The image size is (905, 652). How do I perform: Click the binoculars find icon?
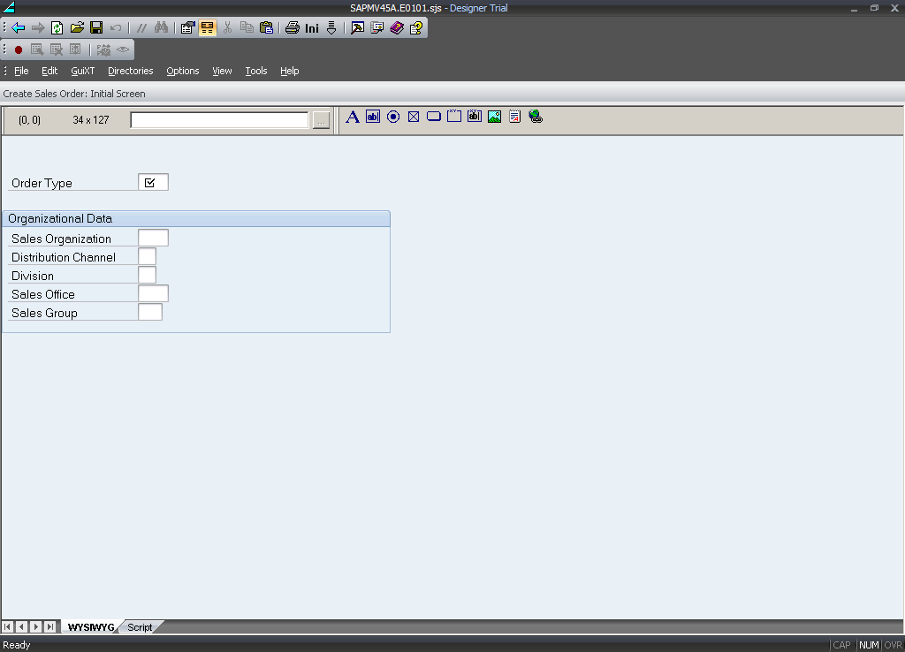click(161, 27)
